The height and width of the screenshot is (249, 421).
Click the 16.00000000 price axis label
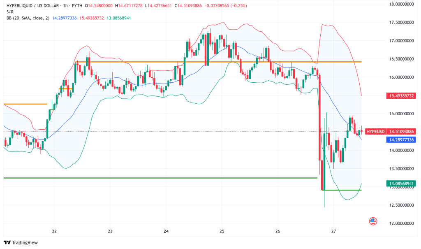401,77
